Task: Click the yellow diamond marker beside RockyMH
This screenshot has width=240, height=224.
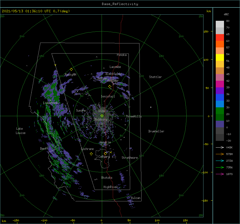Action: (x=71, y=70)
